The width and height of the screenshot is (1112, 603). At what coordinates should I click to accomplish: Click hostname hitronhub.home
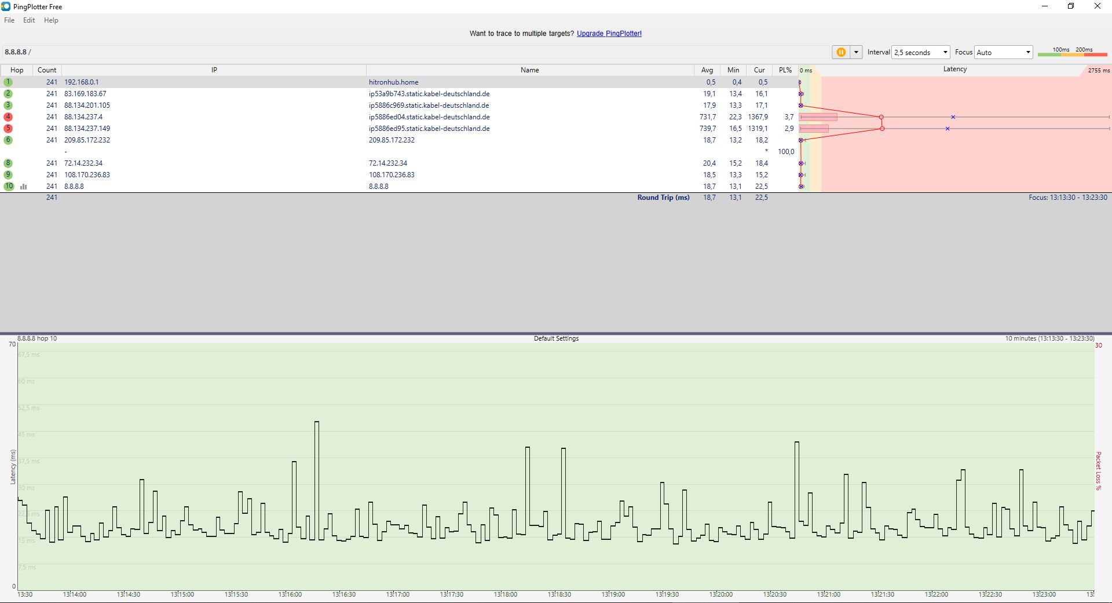[394, 82]
